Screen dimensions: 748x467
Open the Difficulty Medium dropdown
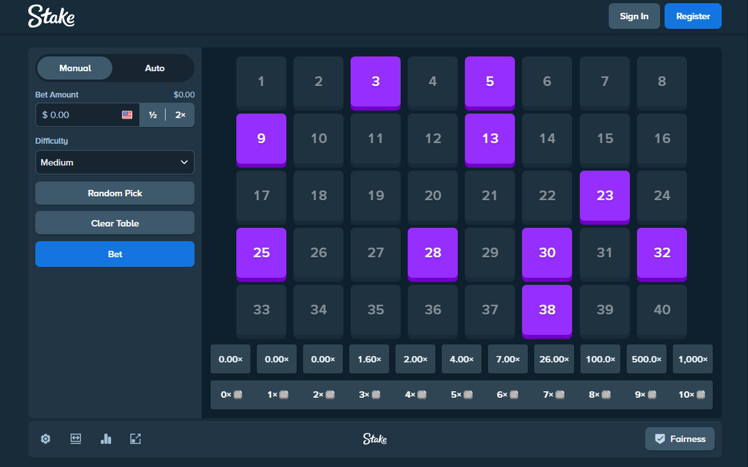pyautogui.click(x=115, y=163)
